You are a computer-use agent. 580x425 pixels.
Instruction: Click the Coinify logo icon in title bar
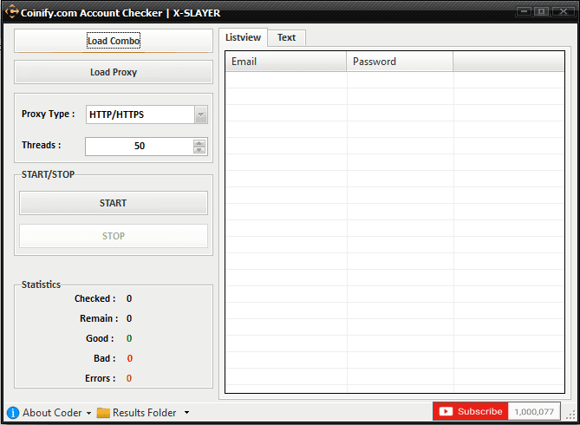[12, 12]
